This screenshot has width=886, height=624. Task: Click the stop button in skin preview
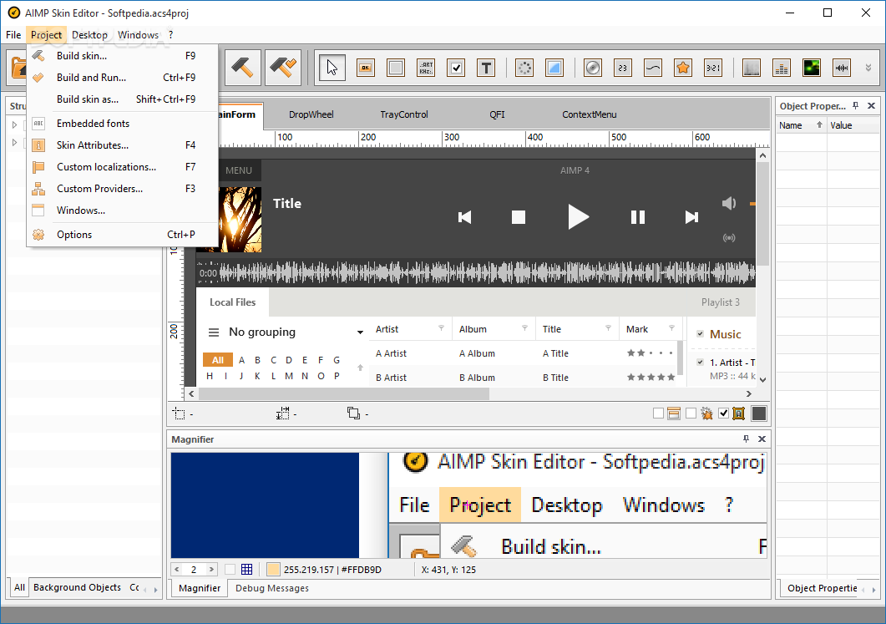coord(519,217)
